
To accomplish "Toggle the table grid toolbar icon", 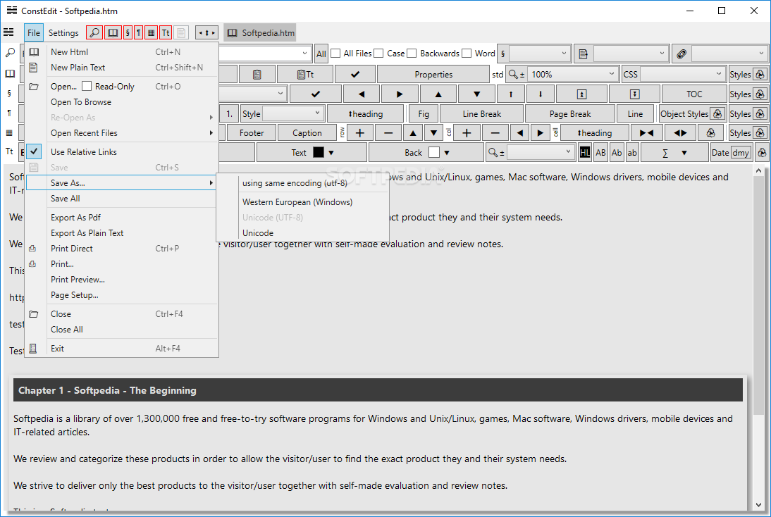I will (151, 33).
